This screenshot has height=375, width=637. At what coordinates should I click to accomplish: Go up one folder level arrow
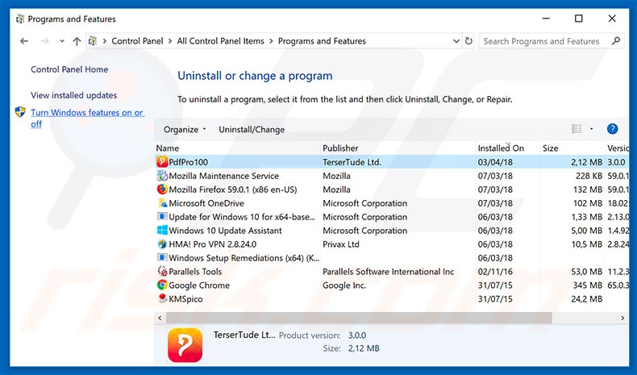pos(77,41)
